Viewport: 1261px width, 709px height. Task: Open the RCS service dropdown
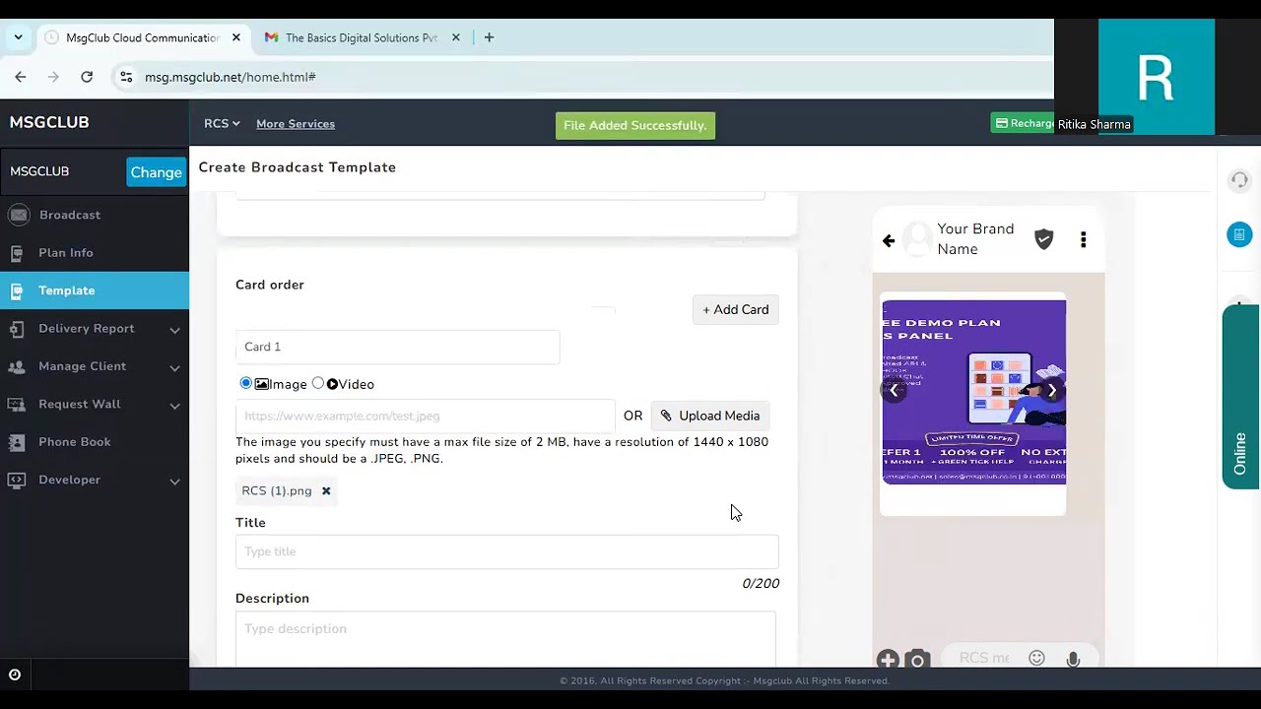point(222,123)
